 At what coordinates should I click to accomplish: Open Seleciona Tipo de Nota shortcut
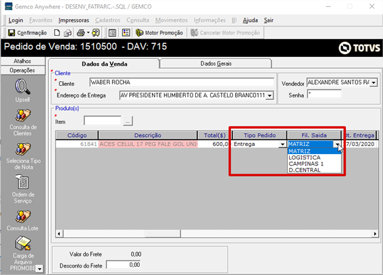pos(23,156)
